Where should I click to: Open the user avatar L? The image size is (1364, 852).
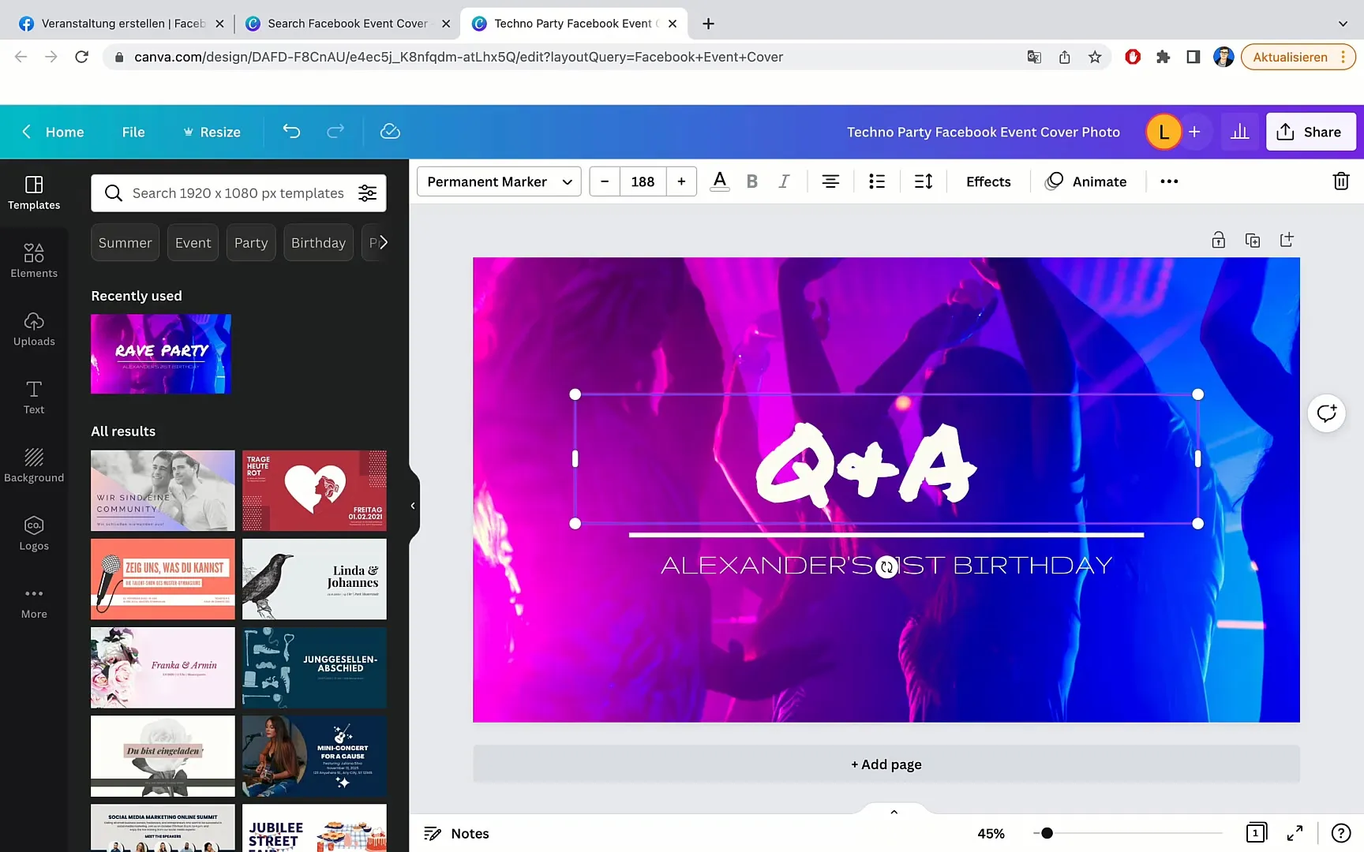pyautogui.click(x=1164, y=132)
